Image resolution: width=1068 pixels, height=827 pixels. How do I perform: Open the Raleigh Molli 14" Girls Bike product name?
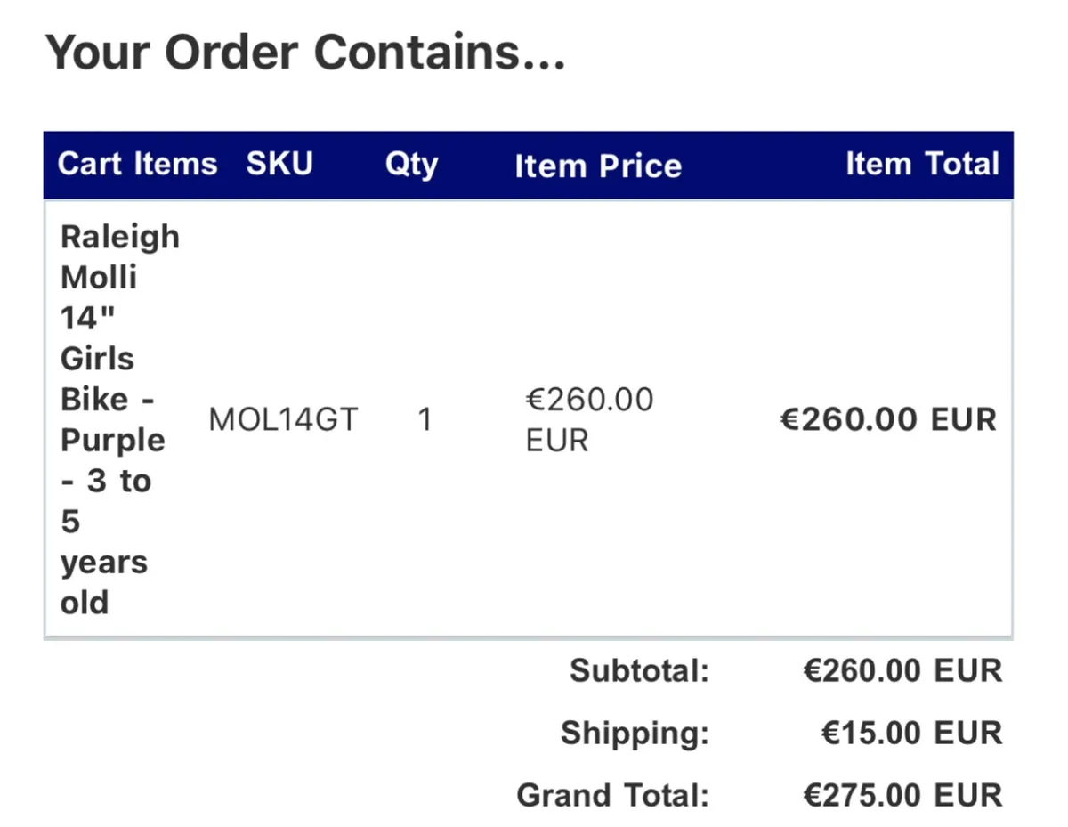tap(119, 419)
